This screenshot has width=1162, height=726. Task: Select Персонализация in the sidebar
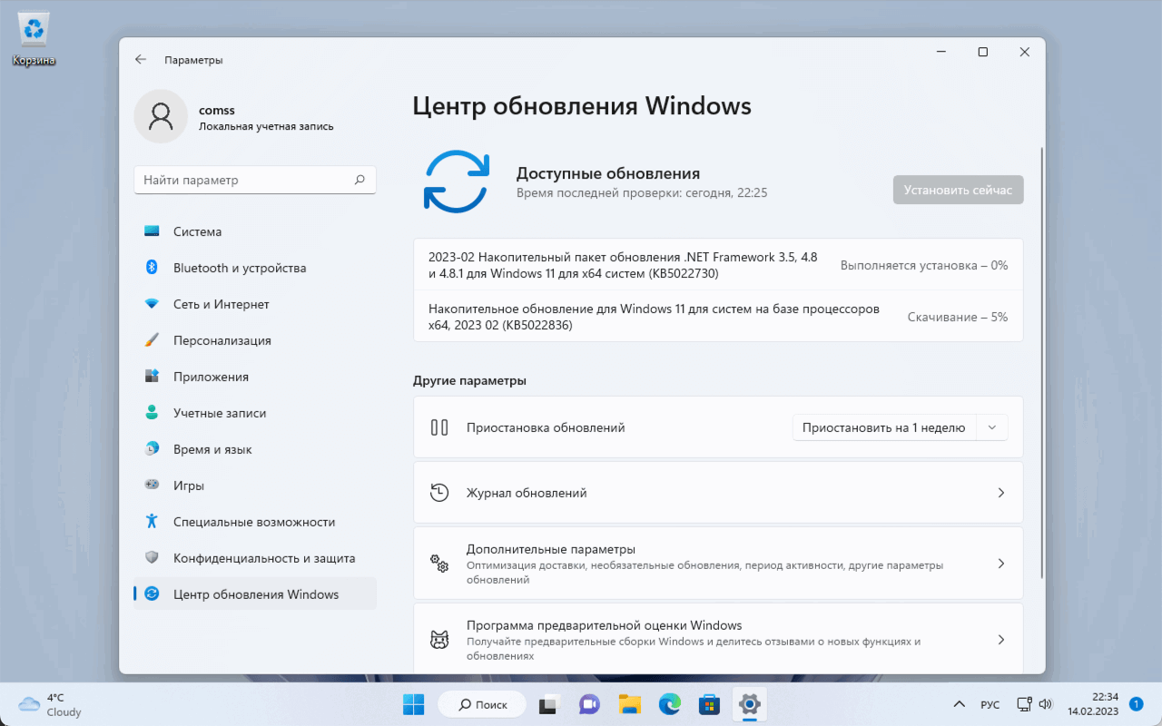tap(255, 340)
